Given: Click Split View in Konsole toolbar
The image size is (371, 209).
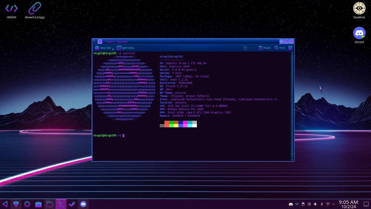Looking at the screenshot, I should (x=125, y=48).
